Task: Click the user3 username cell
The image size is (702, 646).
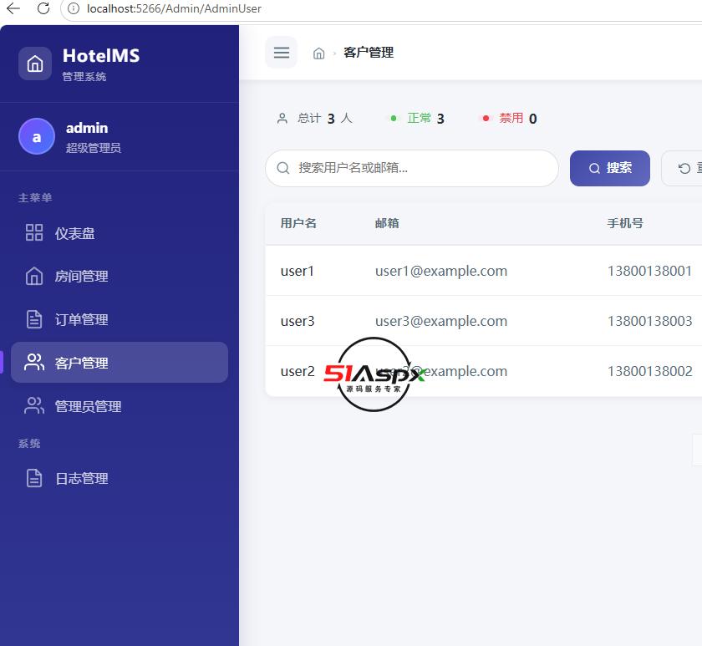Action: point(298,321)
